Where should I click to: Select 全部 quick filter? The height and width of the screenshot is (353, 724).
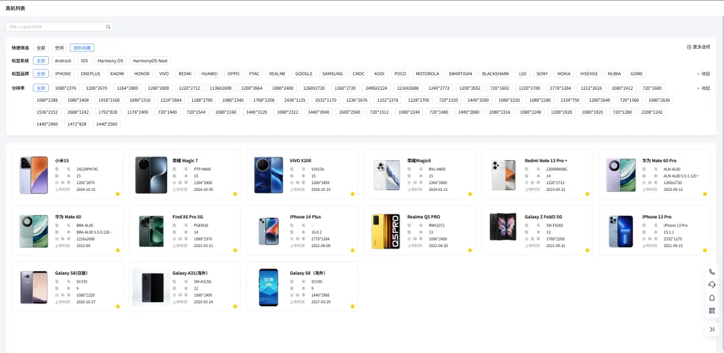click(x=41, y=48)
